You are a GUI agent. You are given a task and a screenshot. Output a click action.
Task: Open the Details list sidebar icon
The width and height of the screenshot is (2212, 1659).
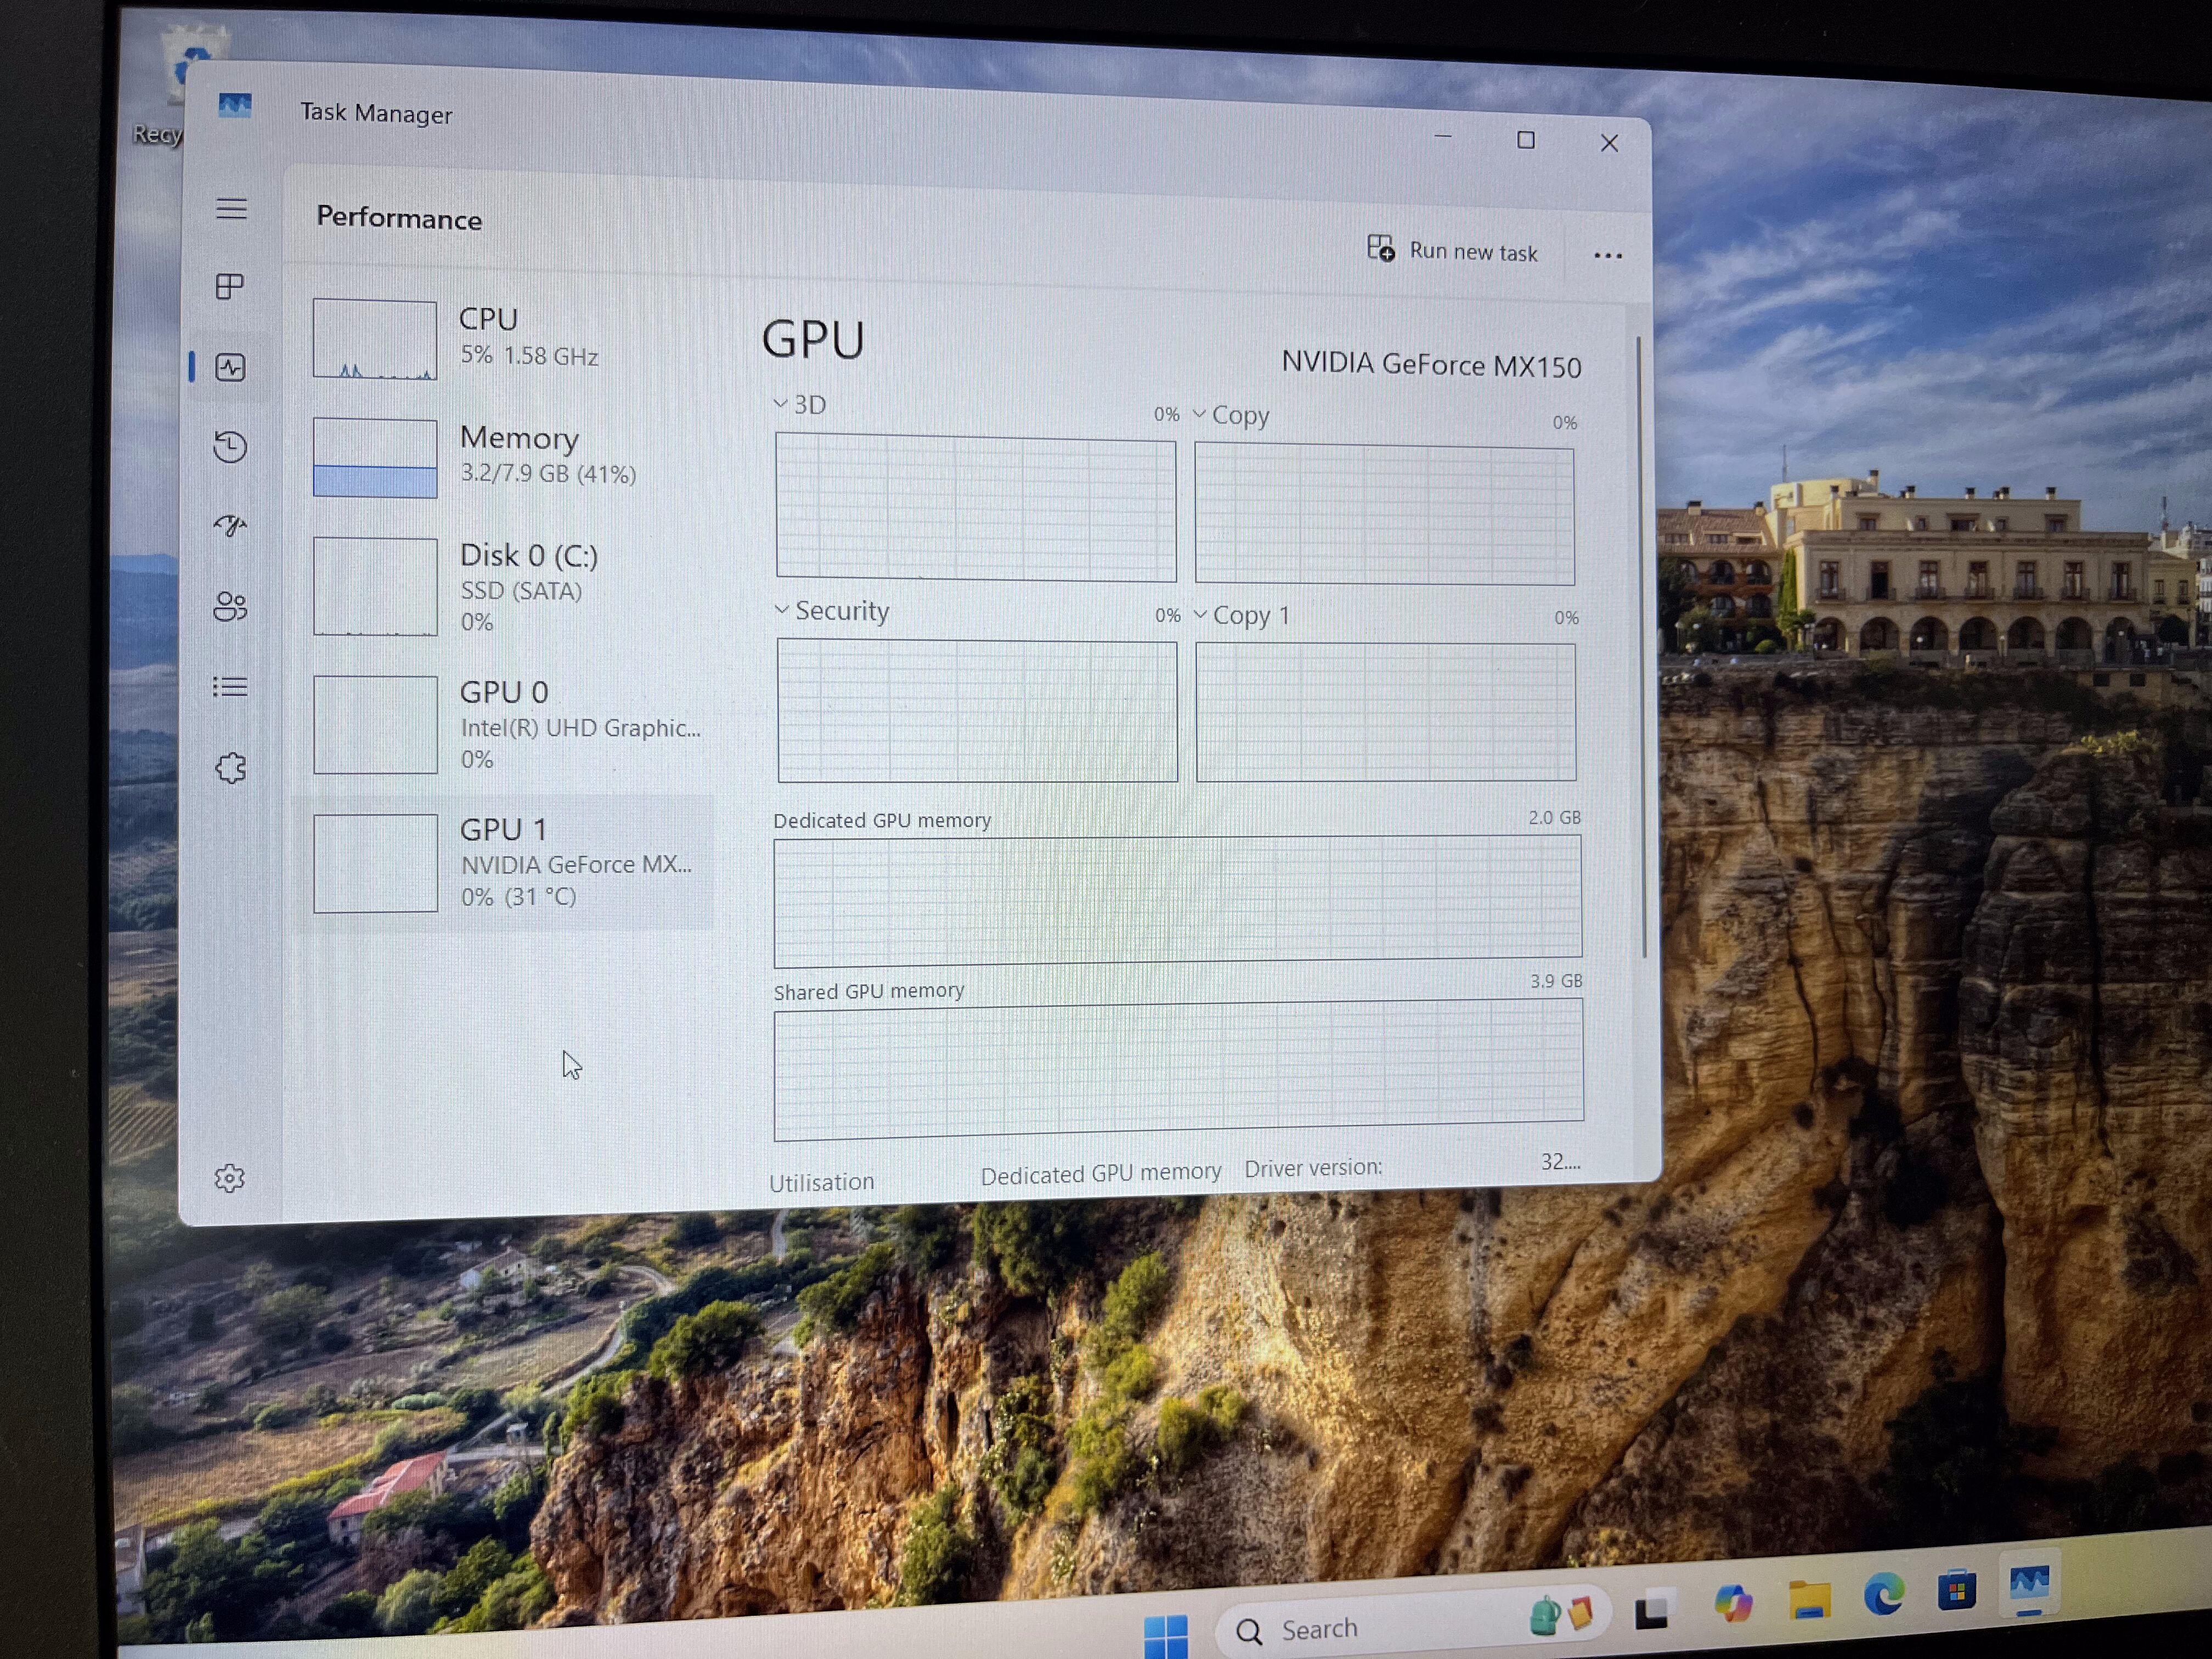click(230, 687)
